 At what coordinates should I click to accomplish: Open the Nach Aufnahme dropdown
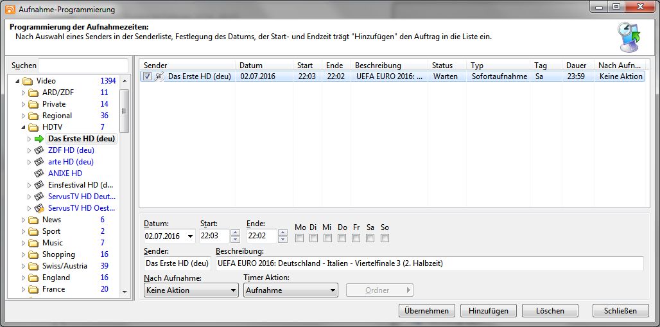[x=191, y=290]
